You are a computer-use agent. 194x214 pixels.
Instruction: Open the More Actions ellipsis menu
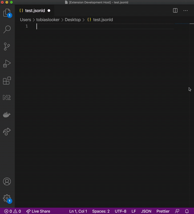click(186, 11)
